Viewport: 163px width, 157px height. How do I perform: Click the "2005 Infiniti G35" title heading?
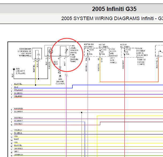(114, 9)
